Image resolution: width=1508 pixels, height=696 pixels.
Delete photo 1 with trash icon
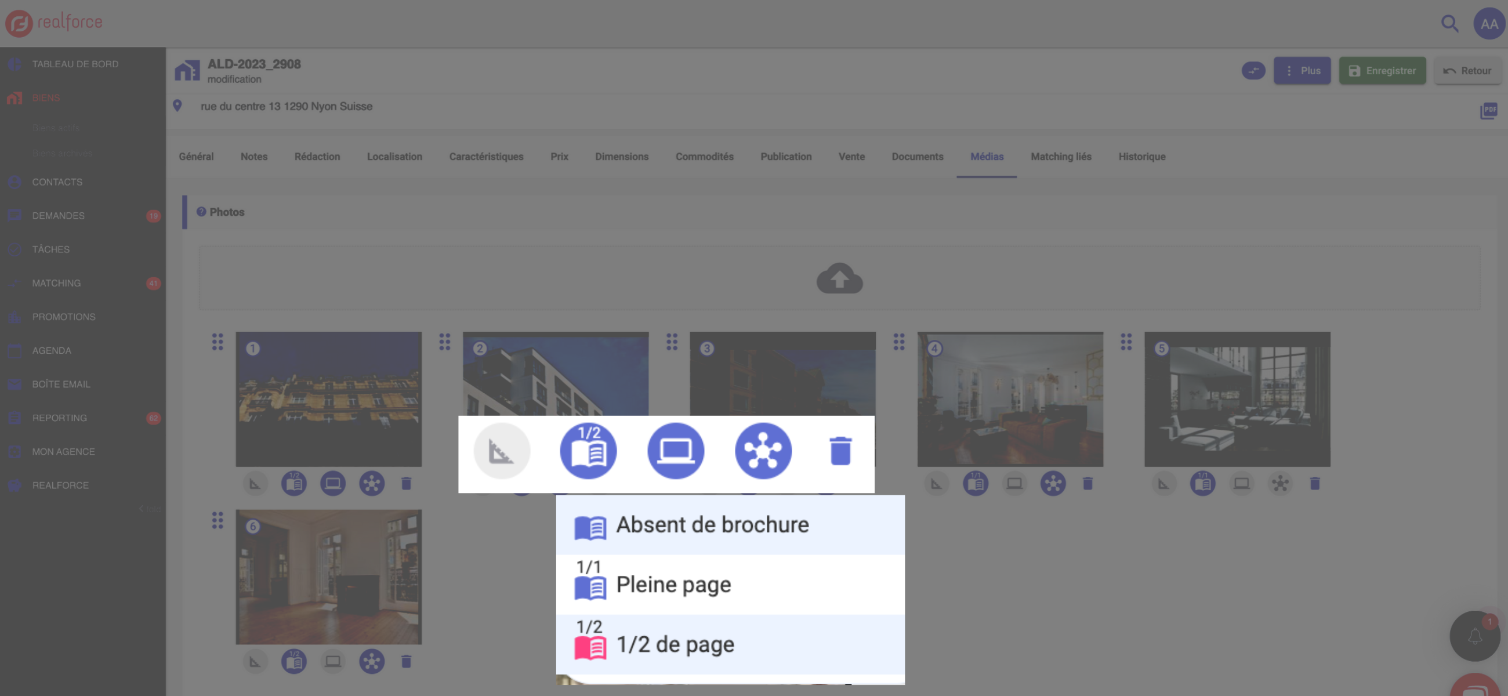tap(406, 484)
